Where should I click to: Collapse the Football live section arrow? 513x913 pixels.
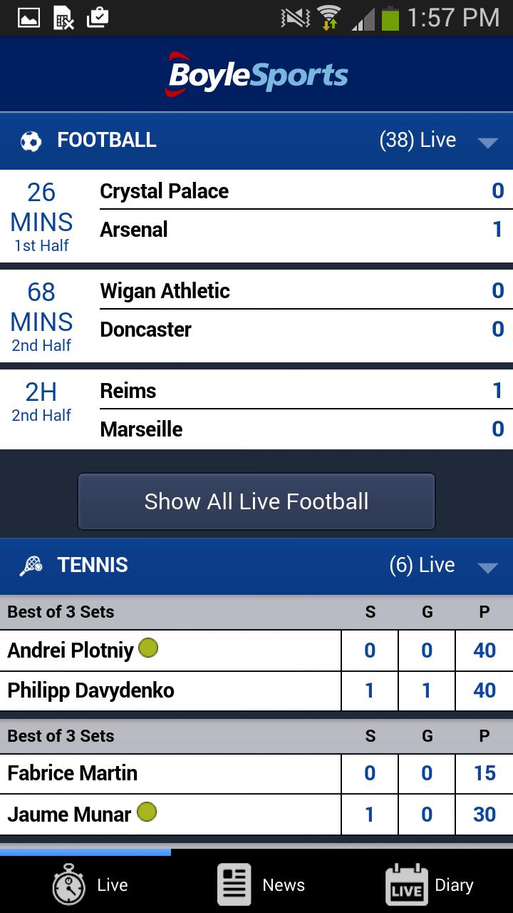coord(487,143)
